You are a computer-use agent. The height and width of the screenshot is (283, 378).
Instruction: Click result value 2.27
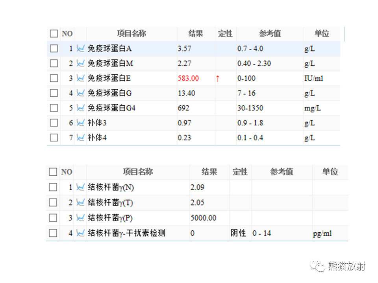[184, 64]
